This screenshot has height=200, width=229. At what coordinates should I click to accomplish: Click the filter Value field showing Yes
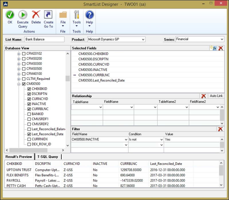point(192,140)
